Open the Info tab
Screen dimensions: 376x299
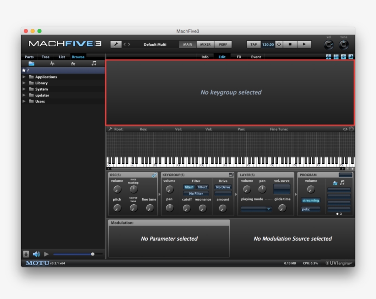click(x=205, y=57)
